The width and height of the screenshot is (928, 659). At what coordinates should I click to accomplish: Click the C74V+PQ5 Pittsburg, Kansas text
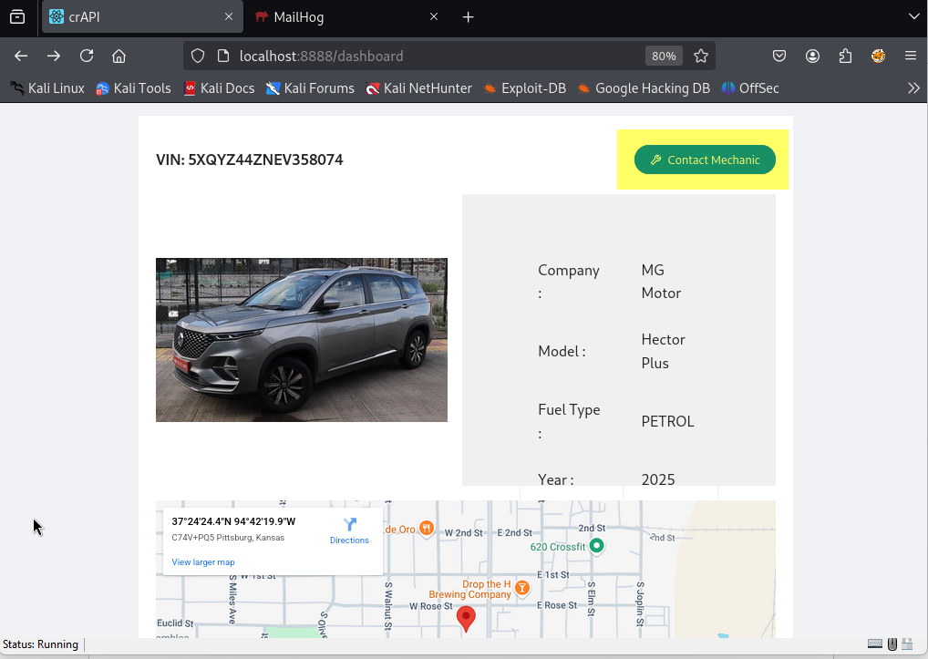click(x=228, y=538)
